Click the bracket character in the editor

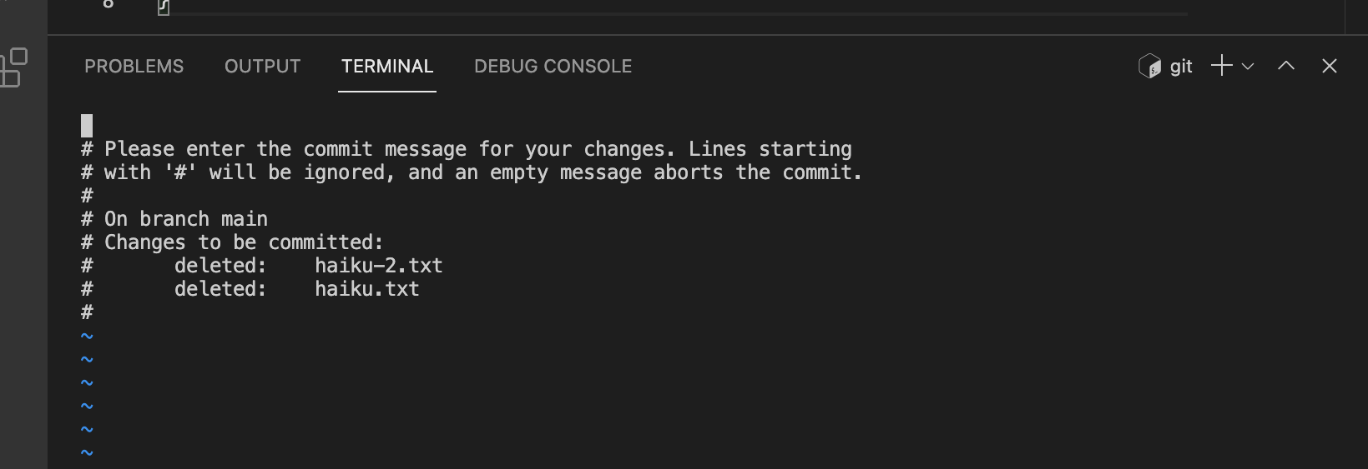[164, 7]
